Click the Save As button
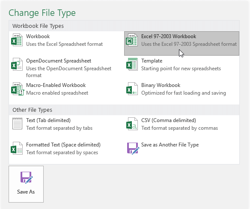 pyautogui.click(x=26, y=184)
